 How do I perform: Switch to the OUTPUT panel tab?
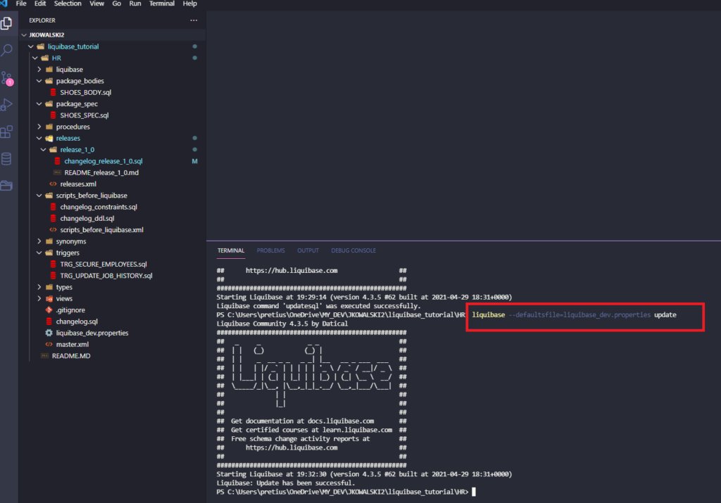pos(308,250)
